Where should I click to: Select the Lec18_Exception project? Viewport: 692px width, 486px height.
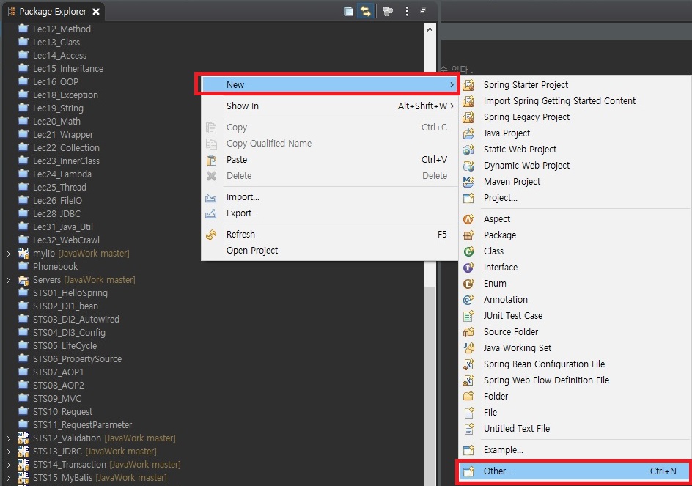(x=65, y=95)
